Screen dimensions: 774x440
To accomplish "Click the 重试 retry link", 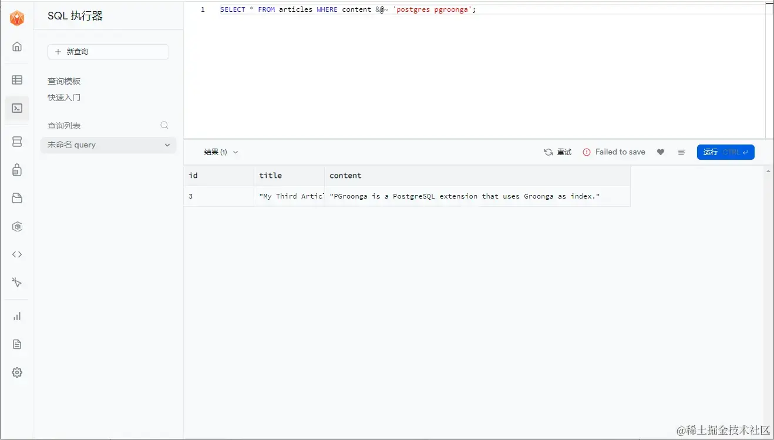I will point(557,152).
